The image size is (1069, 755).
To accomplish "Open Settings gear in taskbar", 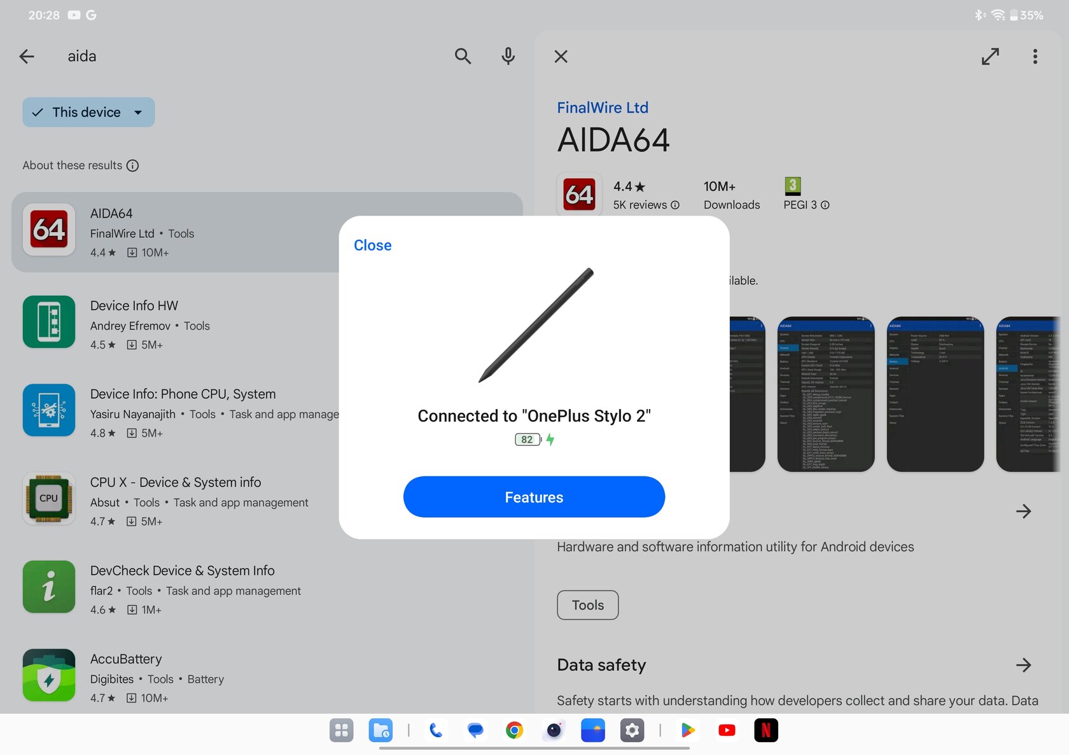I will click(x=632, y=730).
